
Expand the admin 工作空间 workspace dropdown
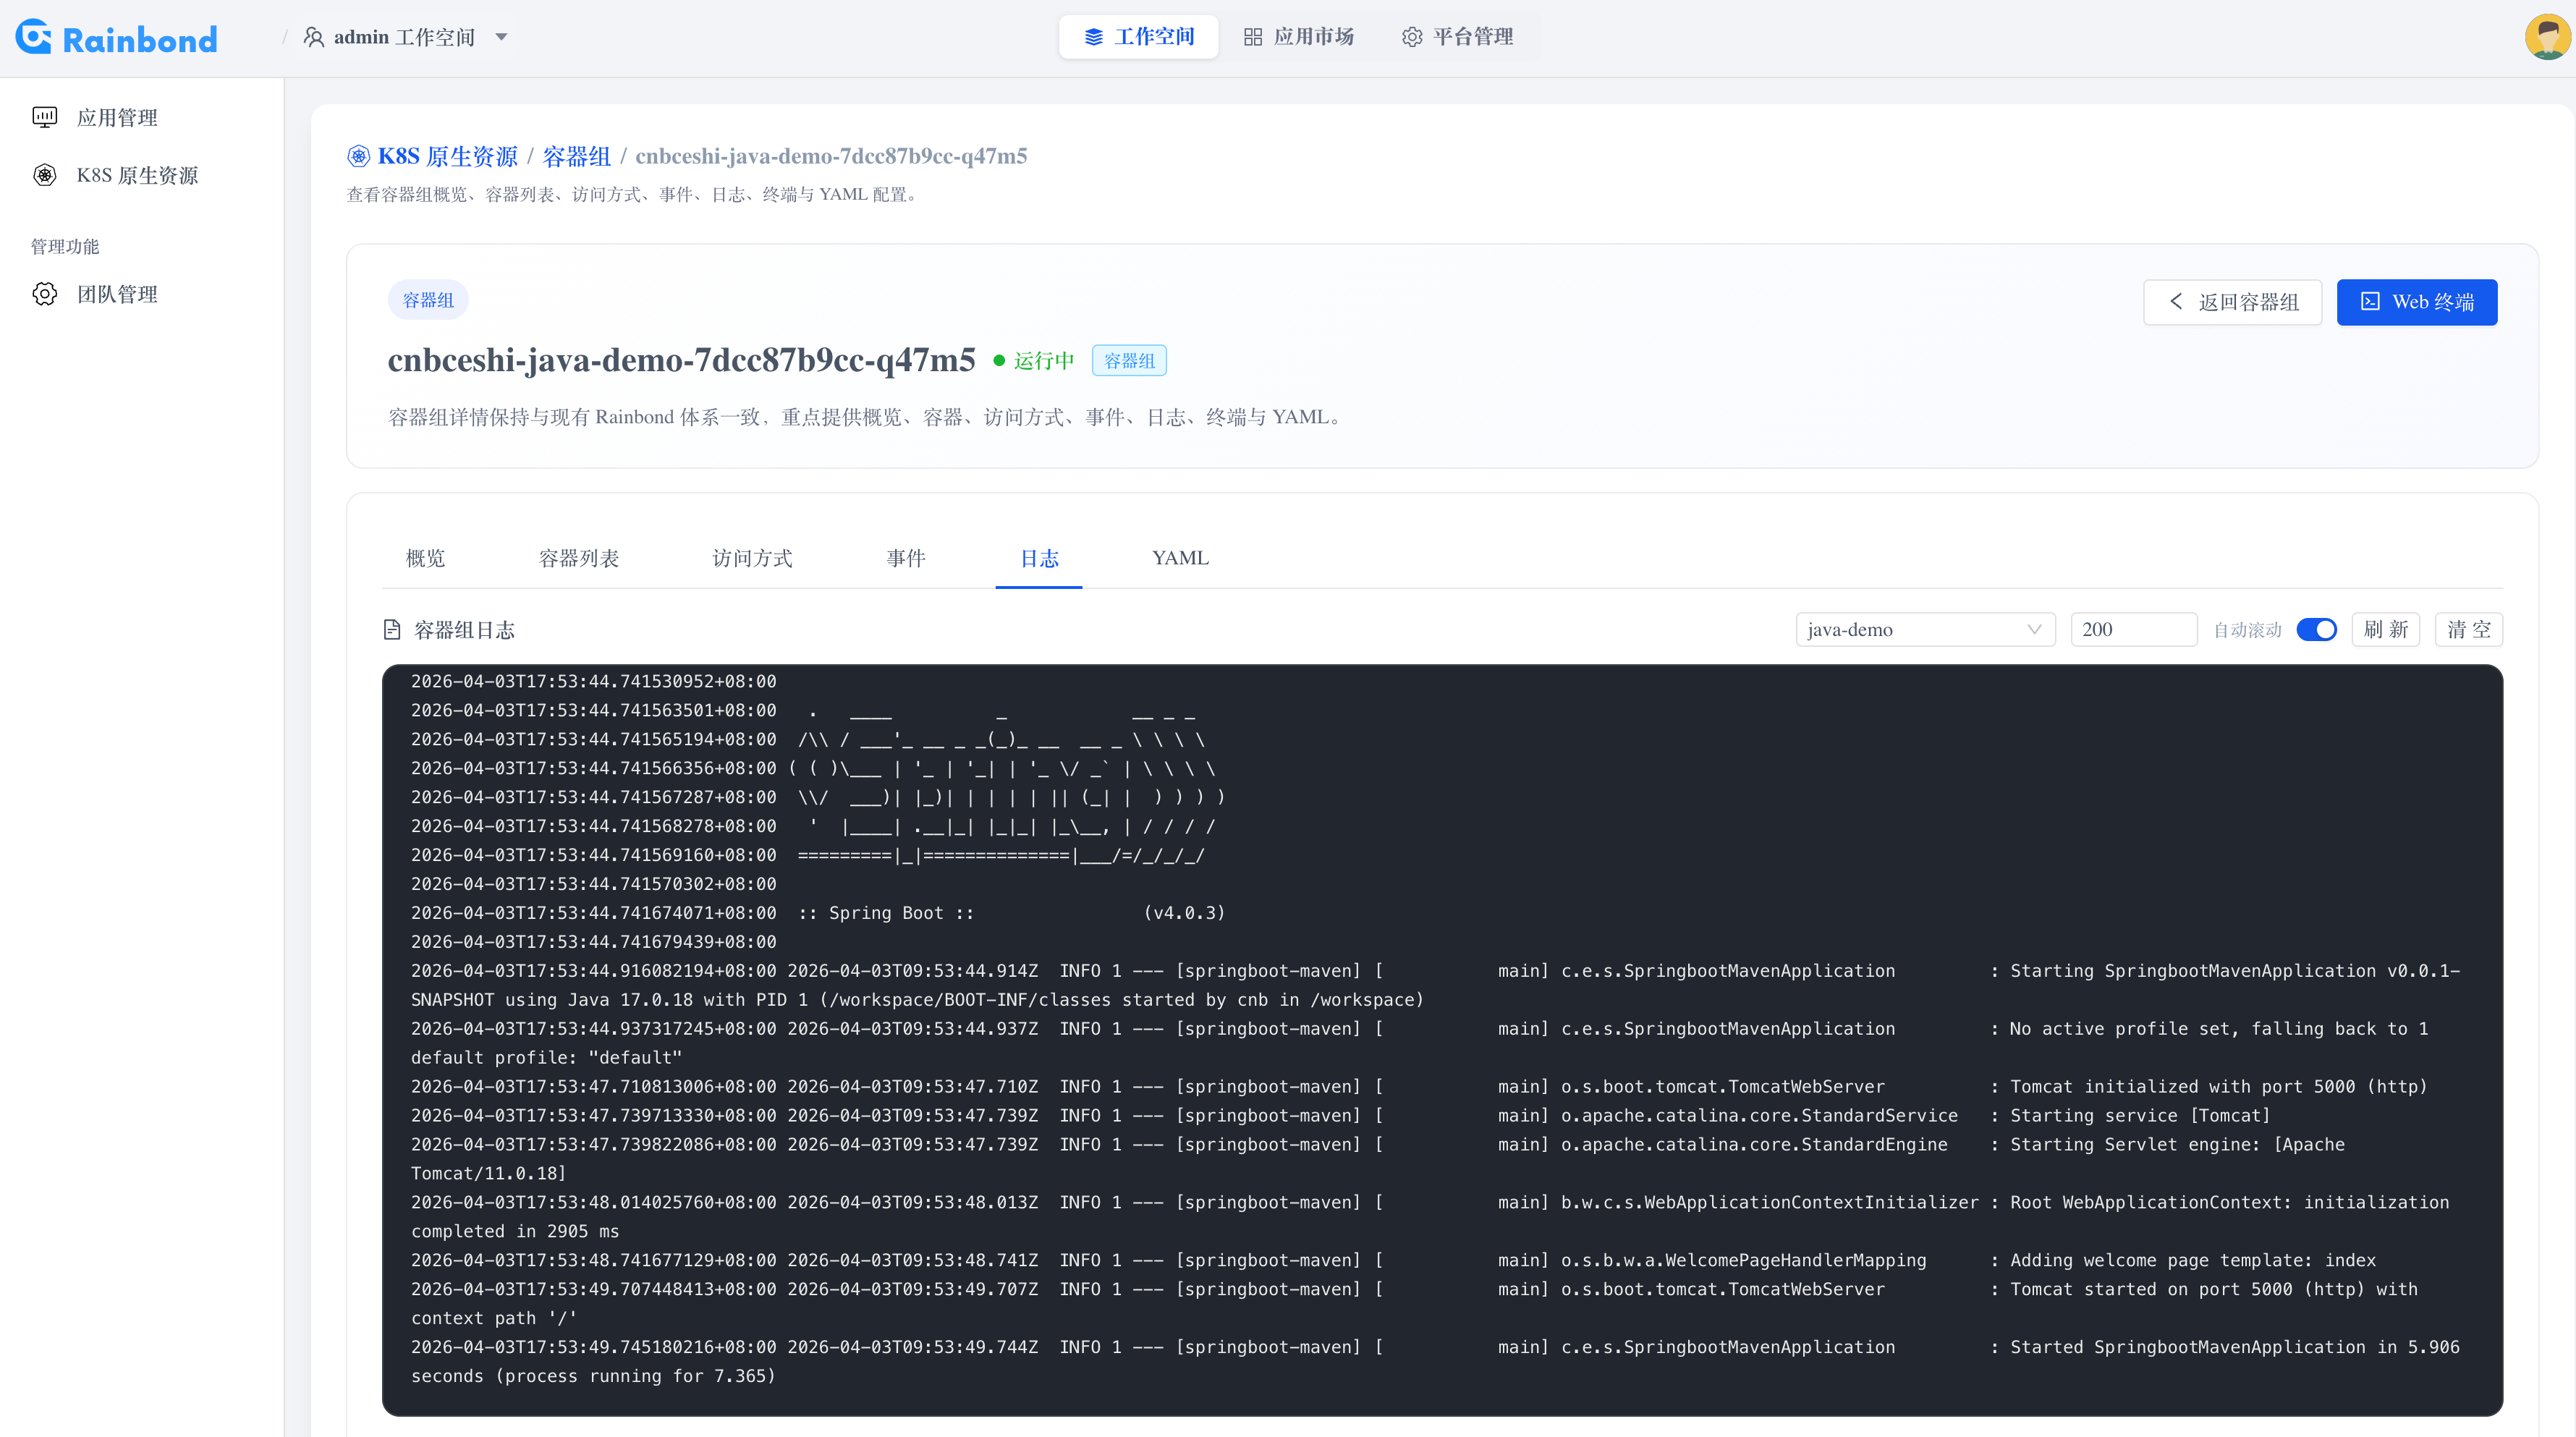pos(502,37)
